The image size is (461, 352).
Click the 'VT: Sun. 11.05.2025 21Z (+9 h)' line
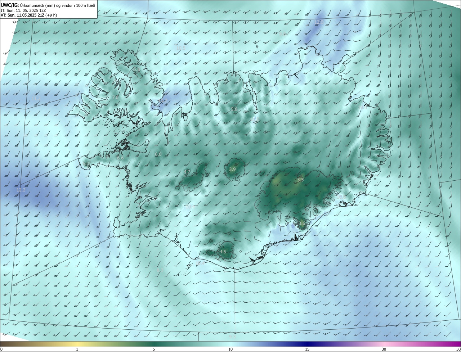tap(29, 15)
